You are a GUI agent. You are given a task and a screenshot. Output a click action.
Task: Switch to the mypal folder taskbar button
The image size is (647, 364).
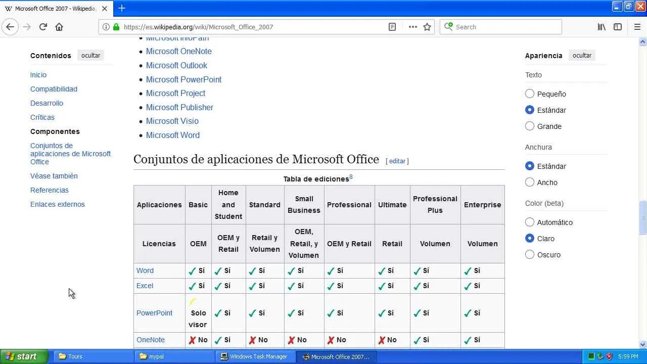pos(175,356)
